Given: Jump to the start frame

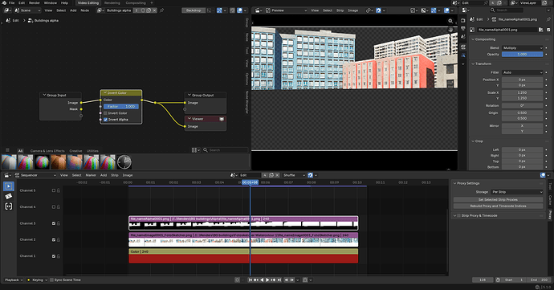Looking at the screenshot, I should point(251,280).
